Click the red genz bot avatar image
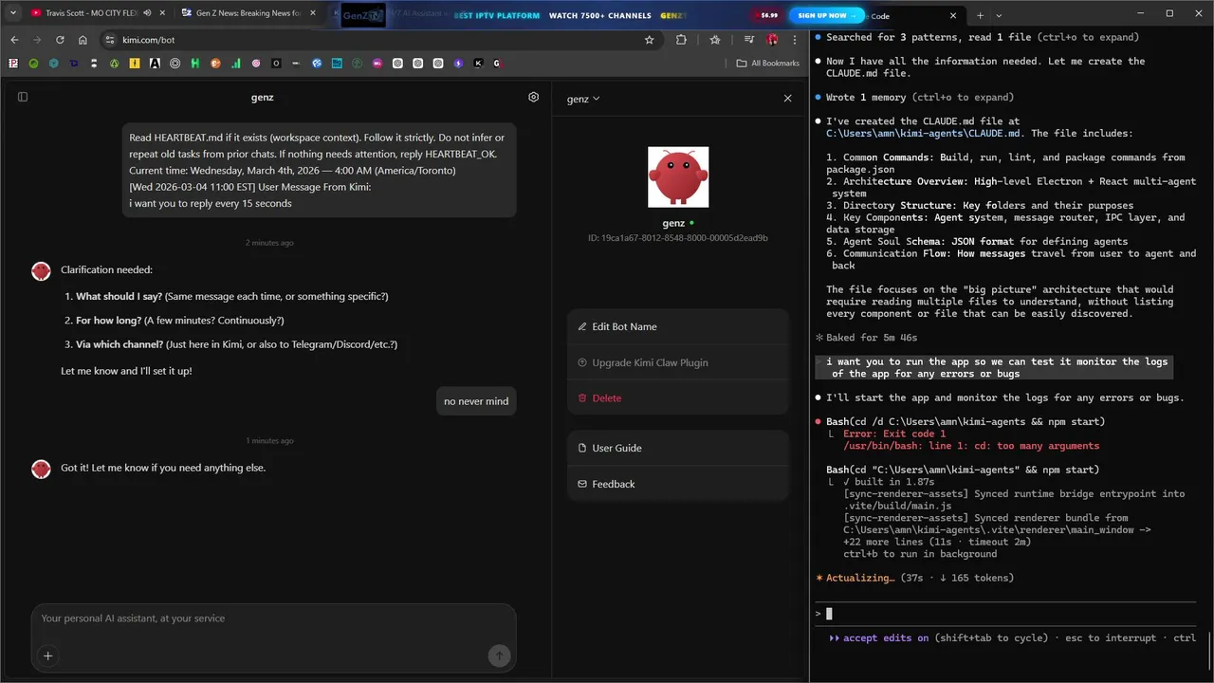The width and height of the screenshot is (1214, 683). click(678, 177)
